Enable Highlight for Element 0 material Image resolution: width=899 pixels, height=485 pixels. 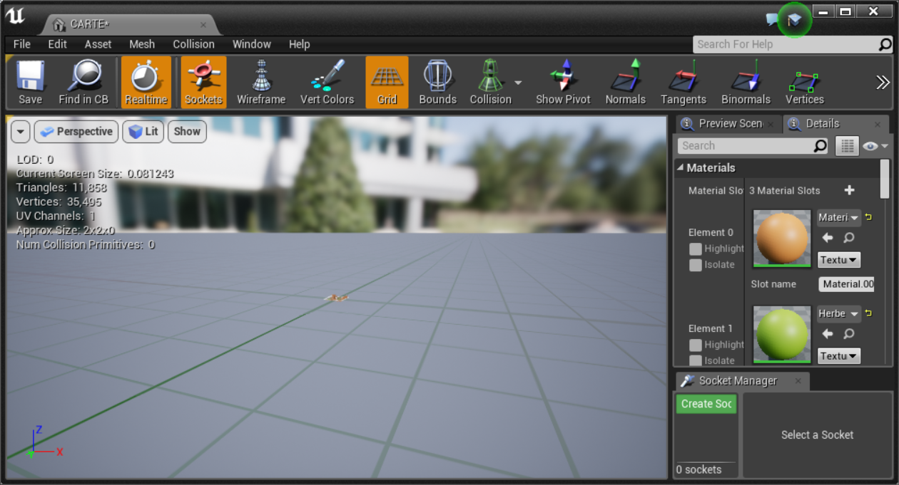(x=696, y=249)
